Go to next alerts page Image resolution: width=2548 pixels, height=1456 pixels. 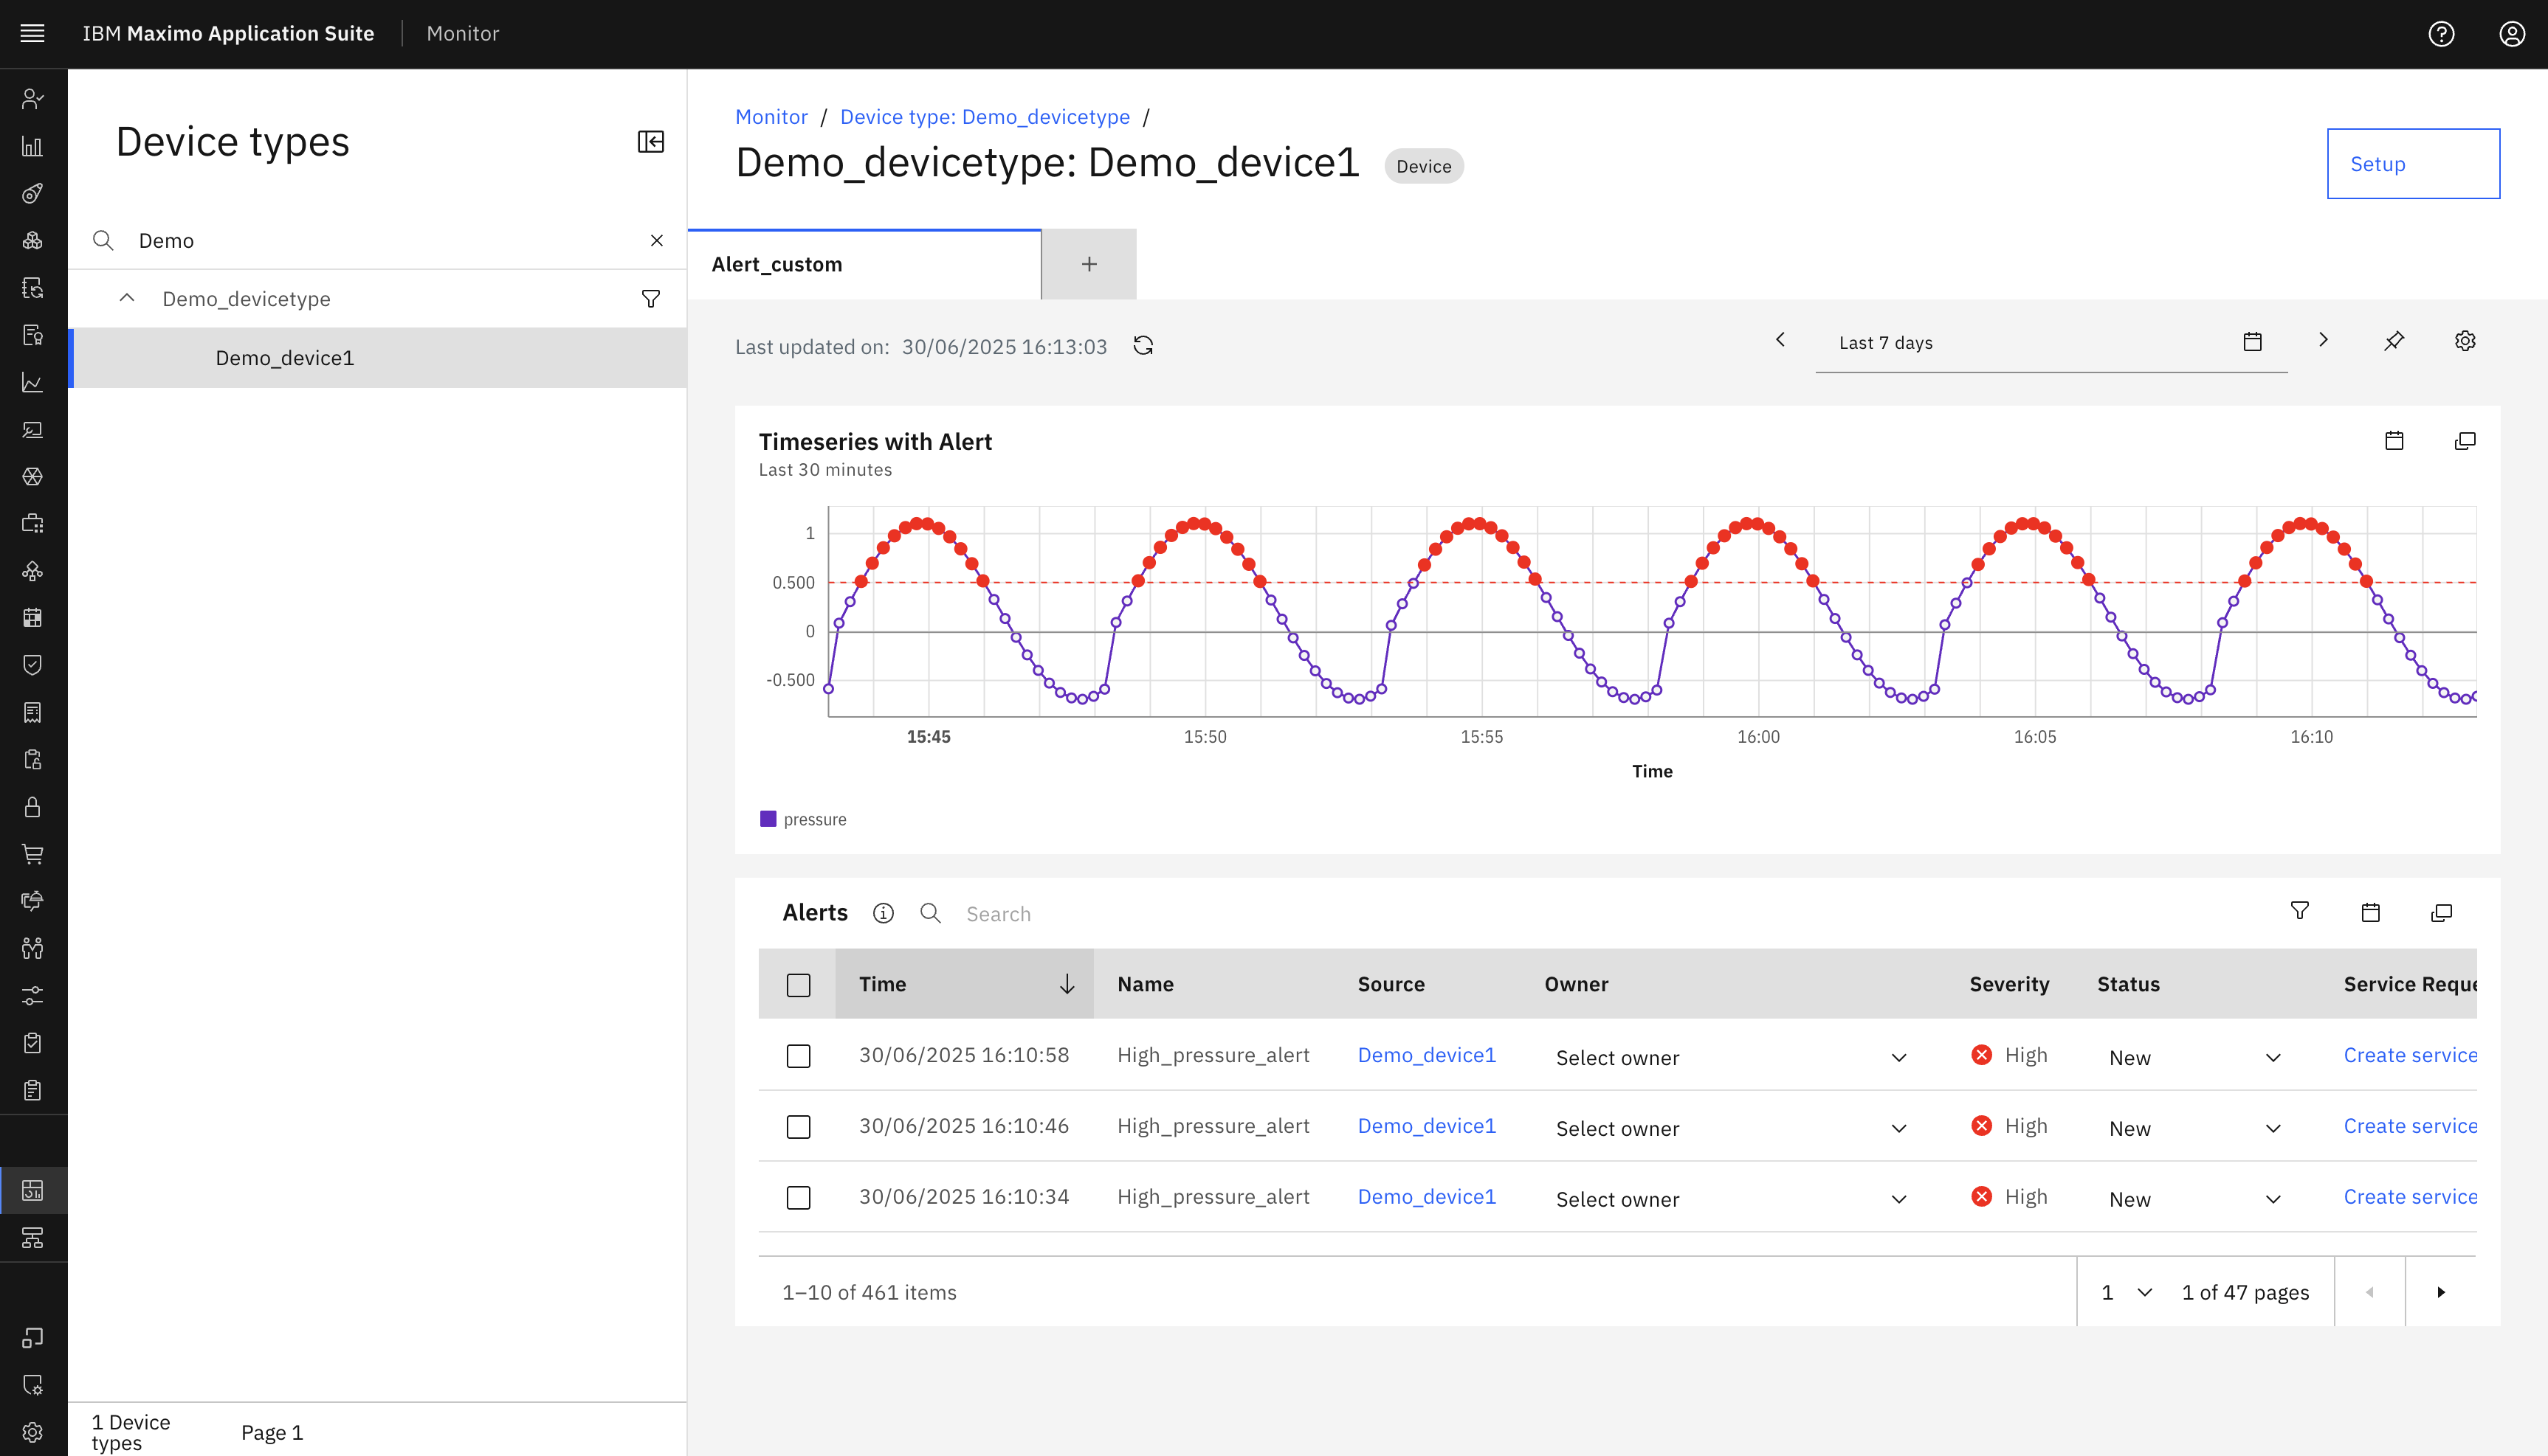pos(2440,1292)
